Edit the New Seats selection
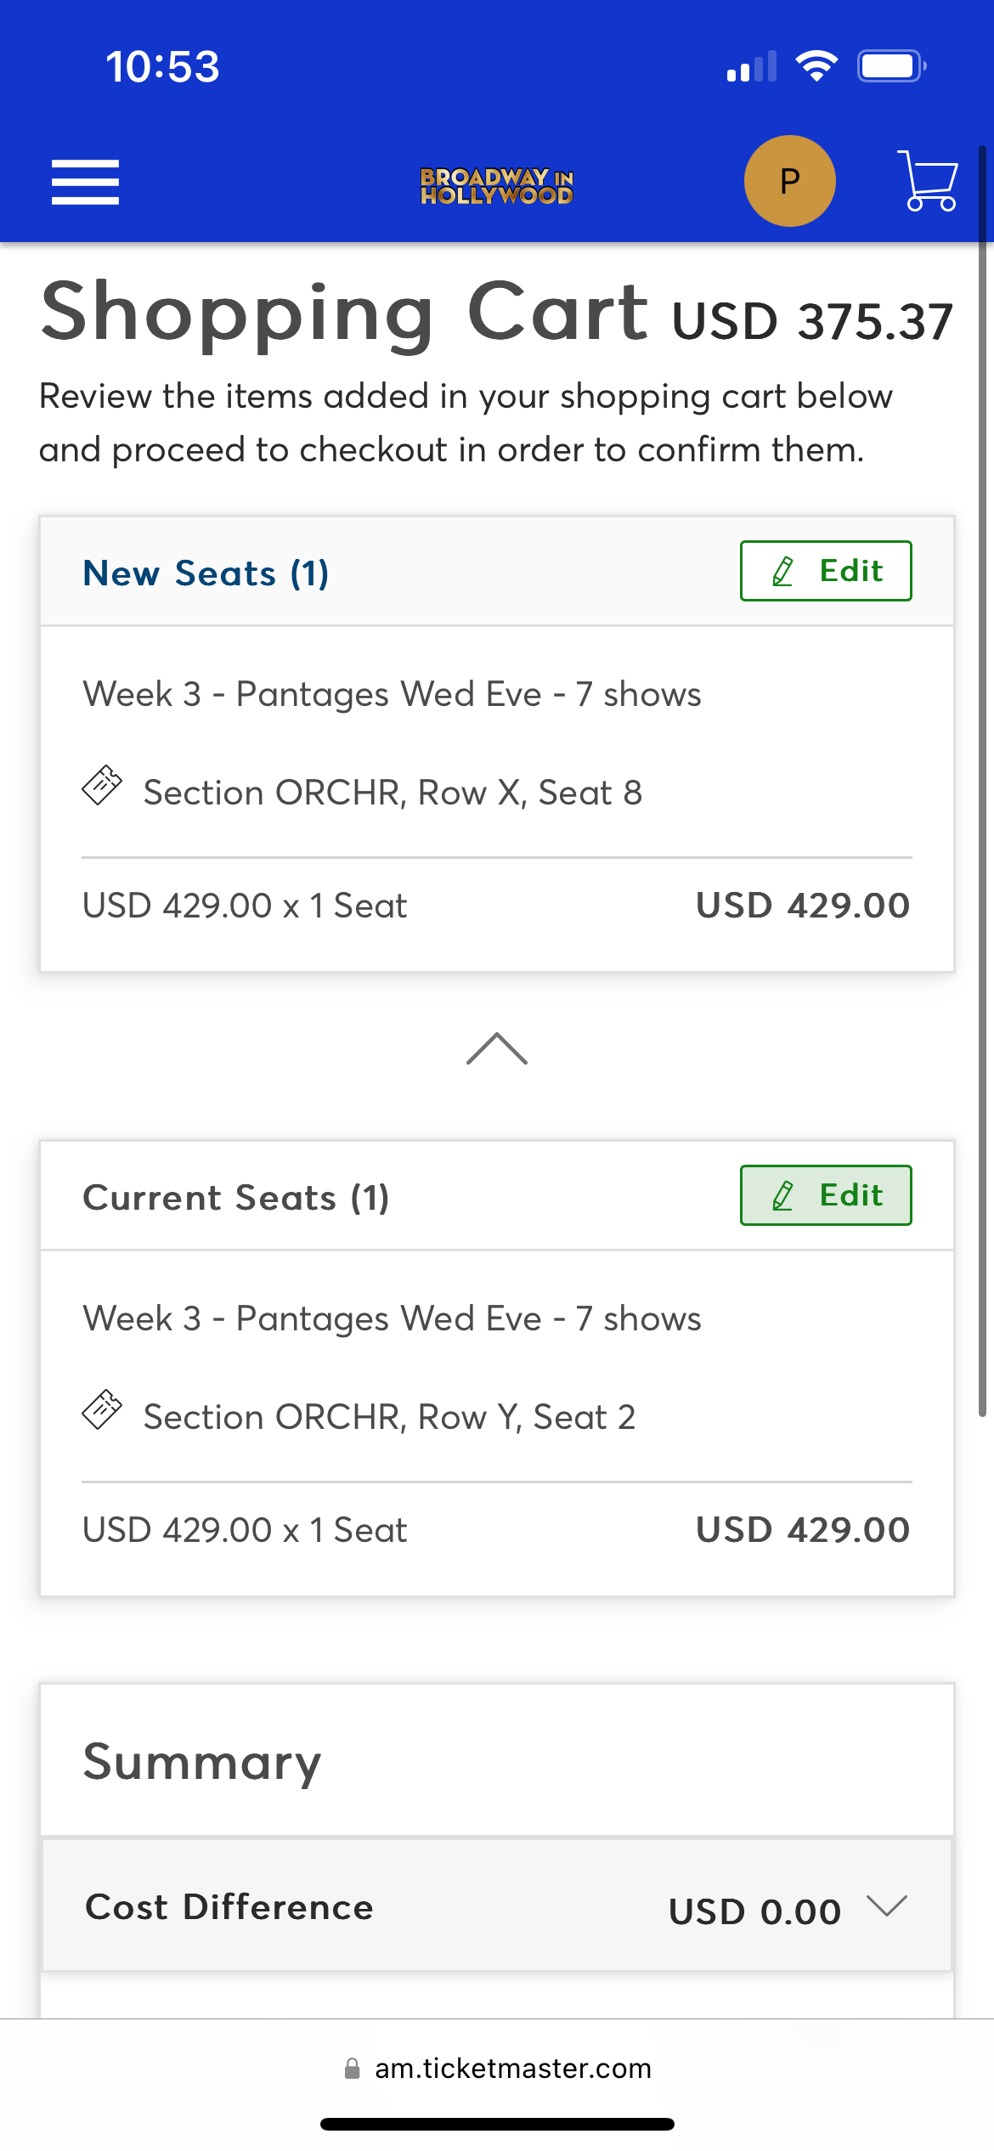Screen dimensions: 994x2151 826,571
